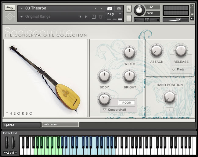Viewport: 198px width, 157px height.
Task: Click the '03 Theorbo' instrument name
Action: [x=36, y=8]
